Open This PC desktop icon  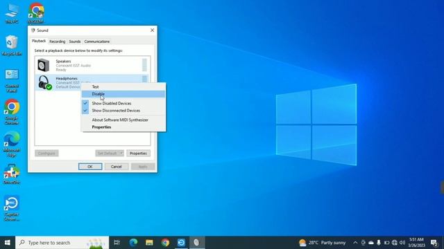(x=12, y=13)
